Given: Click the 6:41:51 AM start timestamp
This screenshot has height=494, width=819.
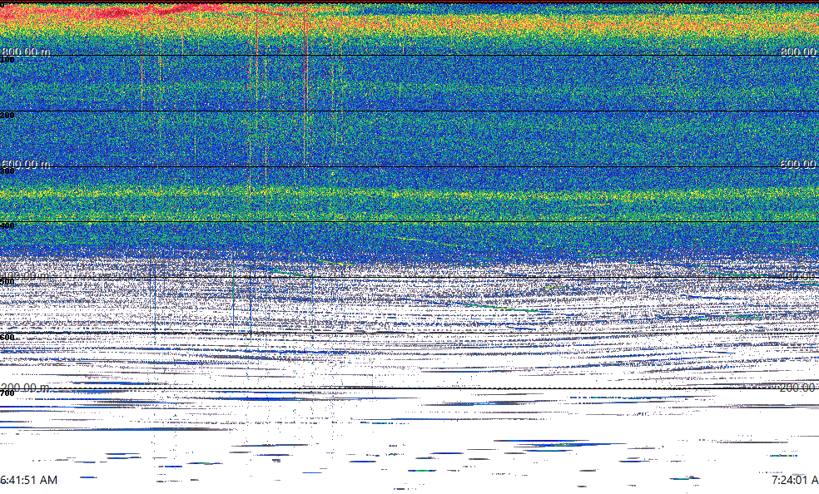Looking at the screenshot, I should (x=29, y=480).
